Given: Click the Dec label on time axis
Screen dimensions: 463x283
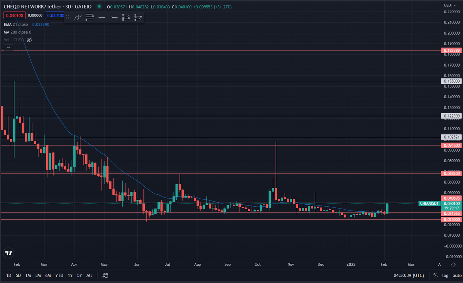Looking at the screenshot, I should click(x=320, y=264).
